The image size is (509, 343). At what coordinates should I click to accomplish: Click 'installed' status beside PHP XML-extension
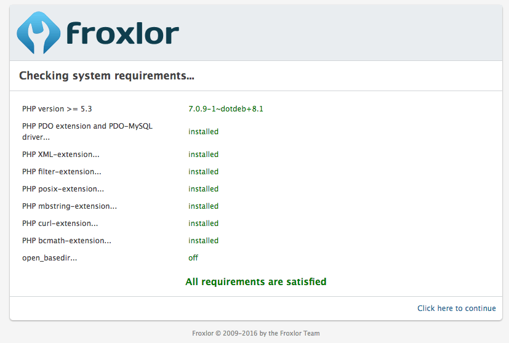(203, 155)
